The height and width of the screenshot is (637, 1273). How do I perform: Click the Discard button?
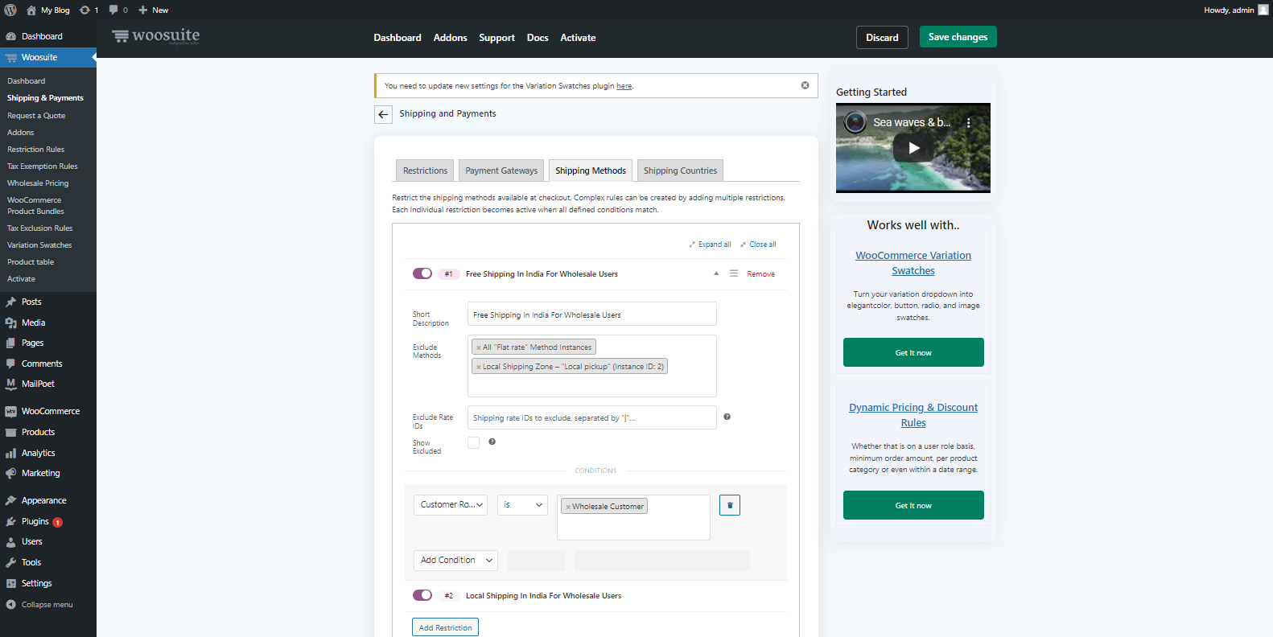point(882,38)
